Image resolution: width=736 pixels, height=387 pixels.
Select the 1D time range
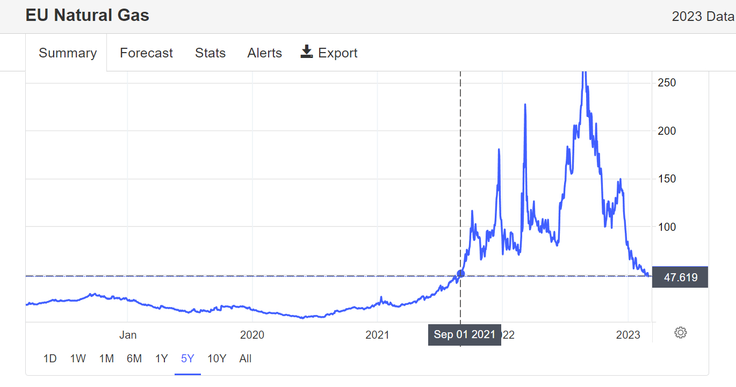pos(50,359)
